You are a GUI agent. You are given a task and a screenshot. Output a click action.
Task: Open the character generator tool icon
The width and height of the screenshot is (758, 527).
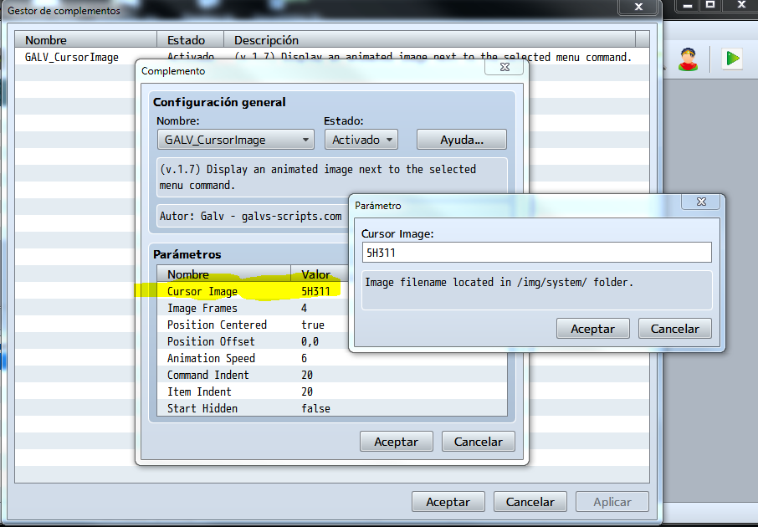pyautogui.click(x=688, y=59)
